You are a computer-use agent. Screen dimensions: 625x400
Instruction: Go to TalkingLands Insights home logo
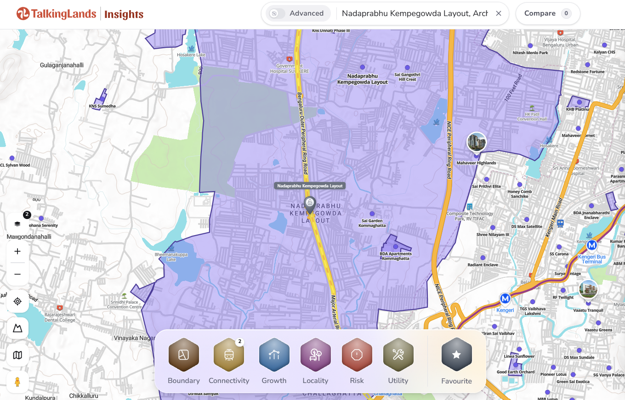[x=80, y=14]
